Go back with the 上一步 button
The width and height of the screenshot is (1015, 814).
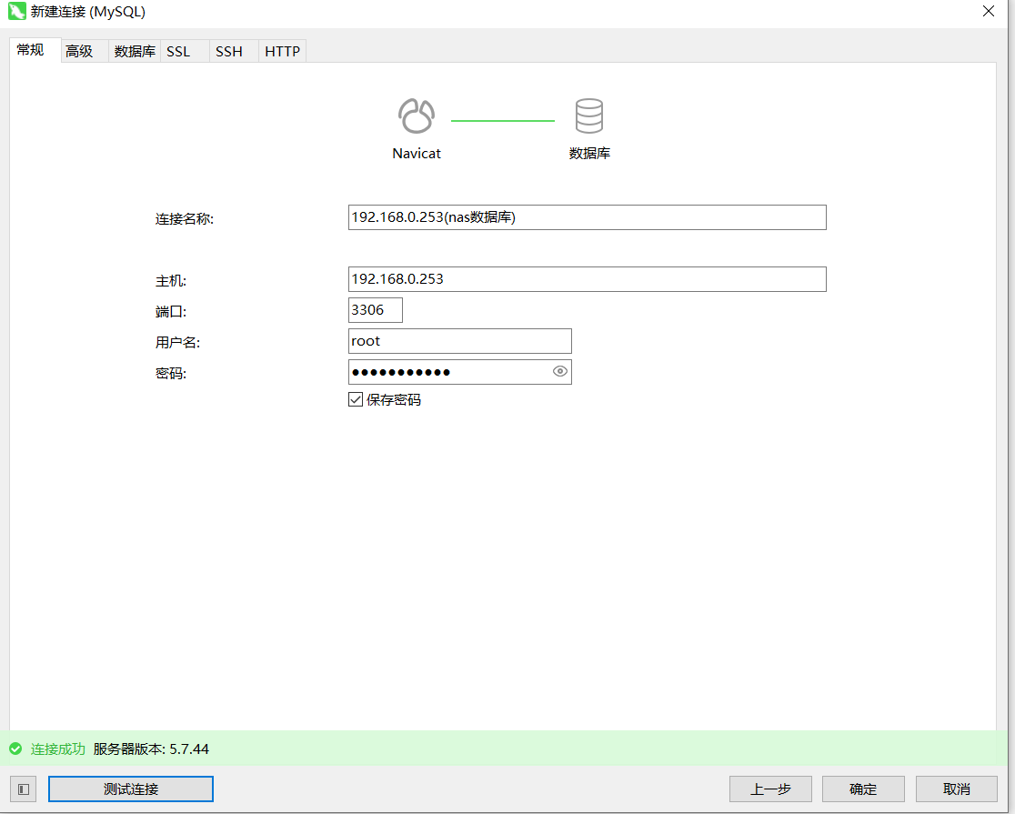(770, 789)
